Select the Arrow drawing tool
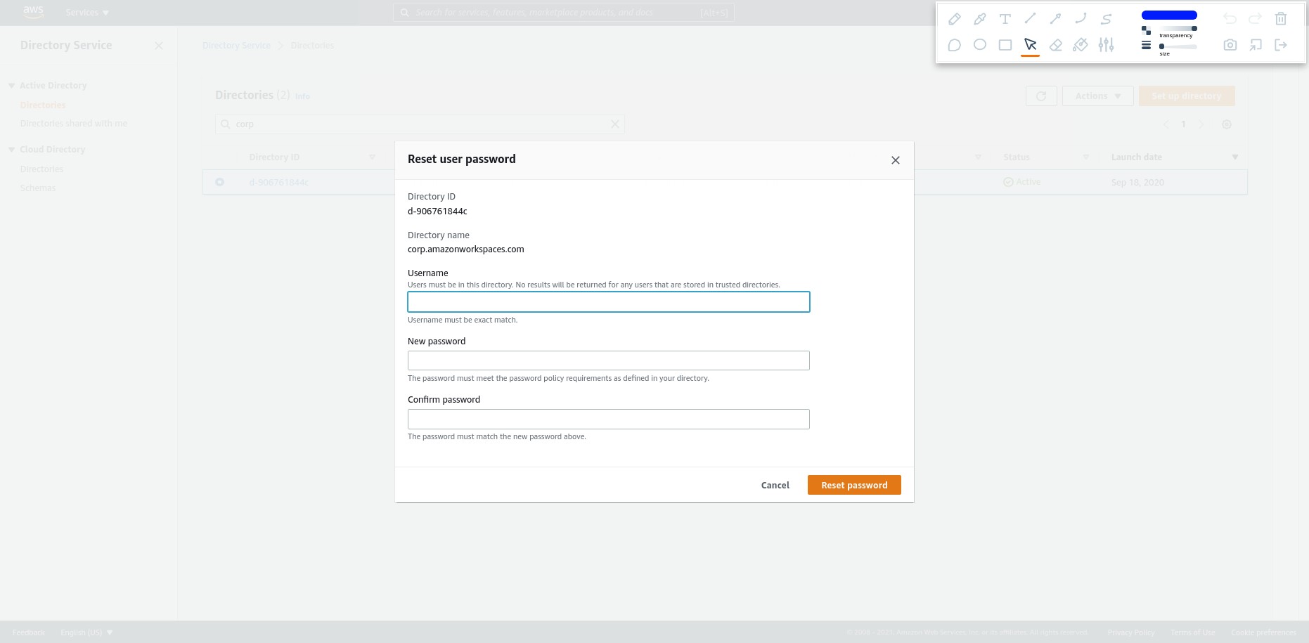 (1055, 19)
